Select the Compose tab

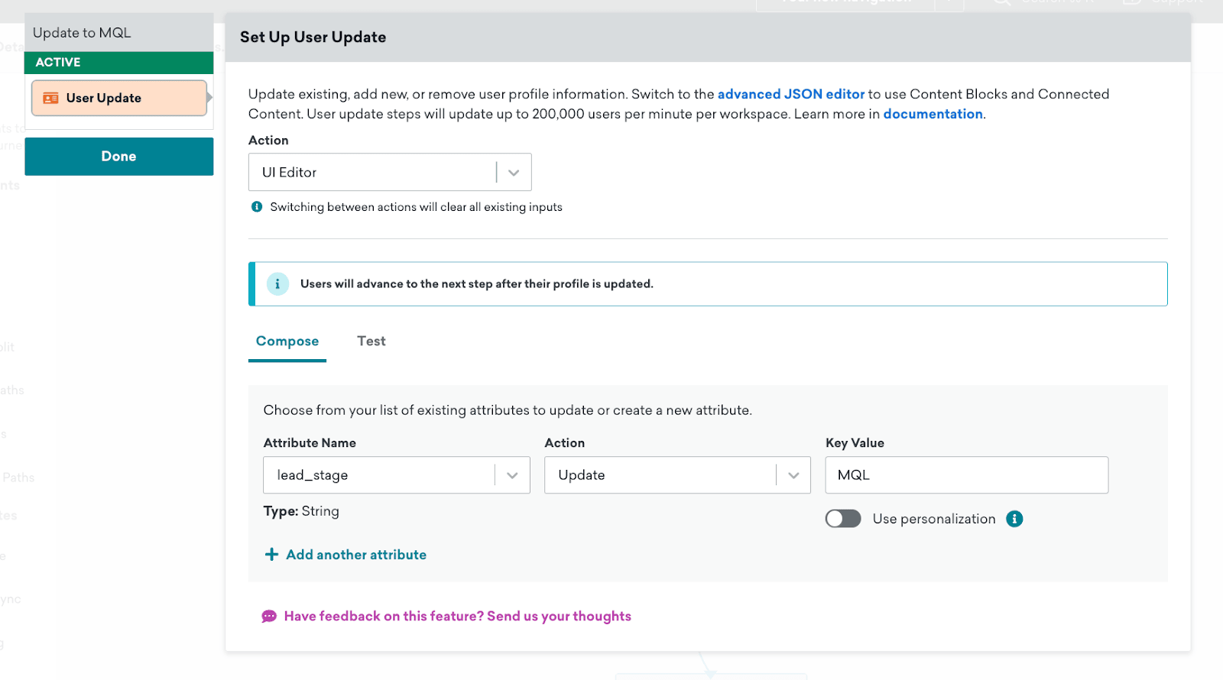pos(287,342)
